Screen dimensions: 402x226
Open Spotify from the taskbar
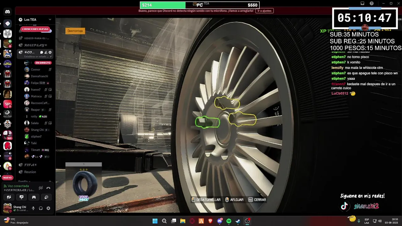(229, 221)
